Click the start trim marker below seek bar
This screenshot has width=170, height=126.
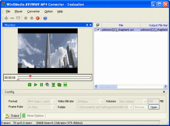pyautogui.click(x=18, y=80)
